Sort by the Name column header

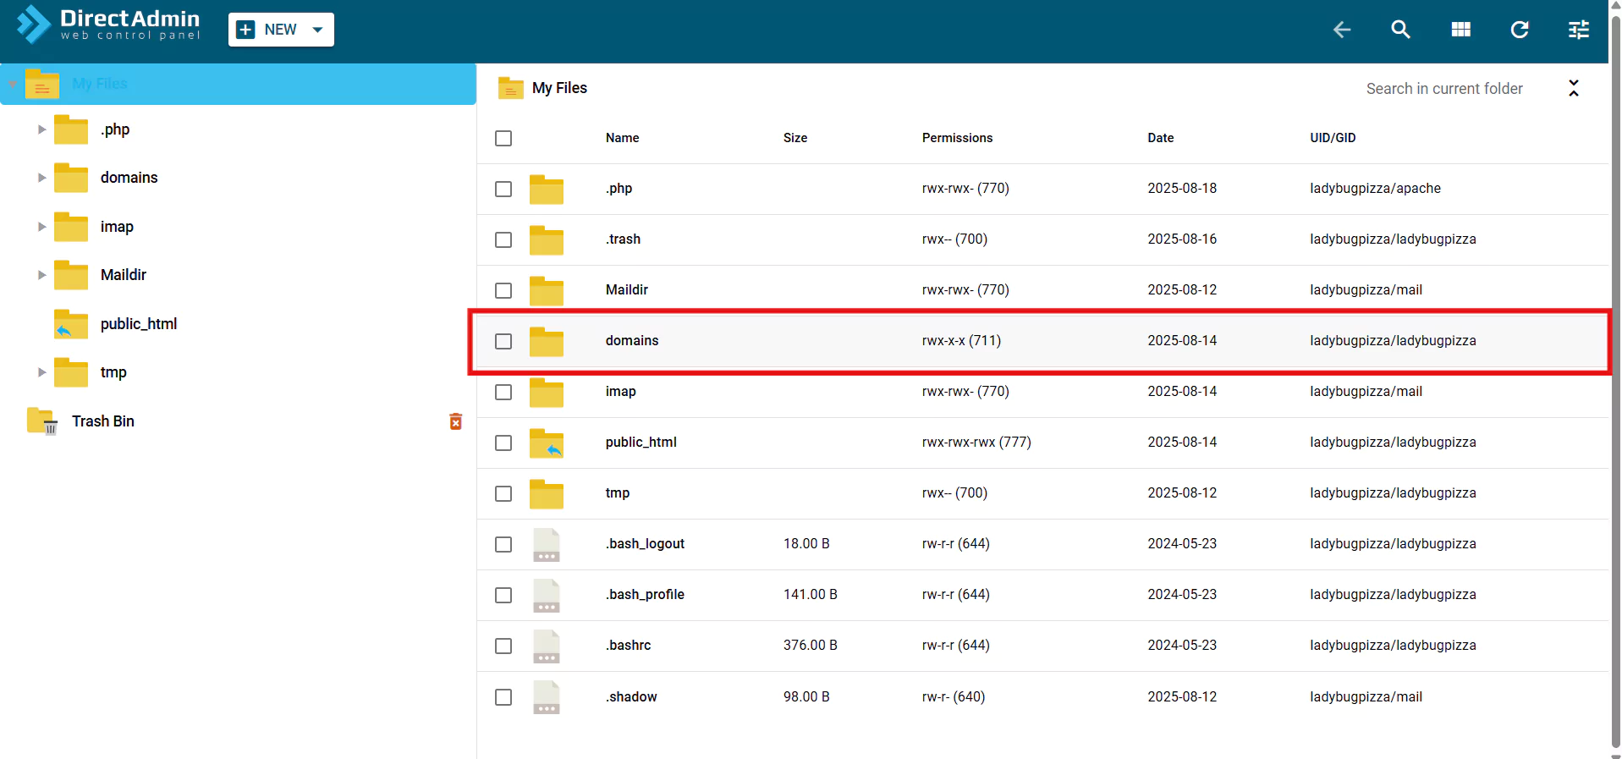pyautogui.click(x=623, y=138)
